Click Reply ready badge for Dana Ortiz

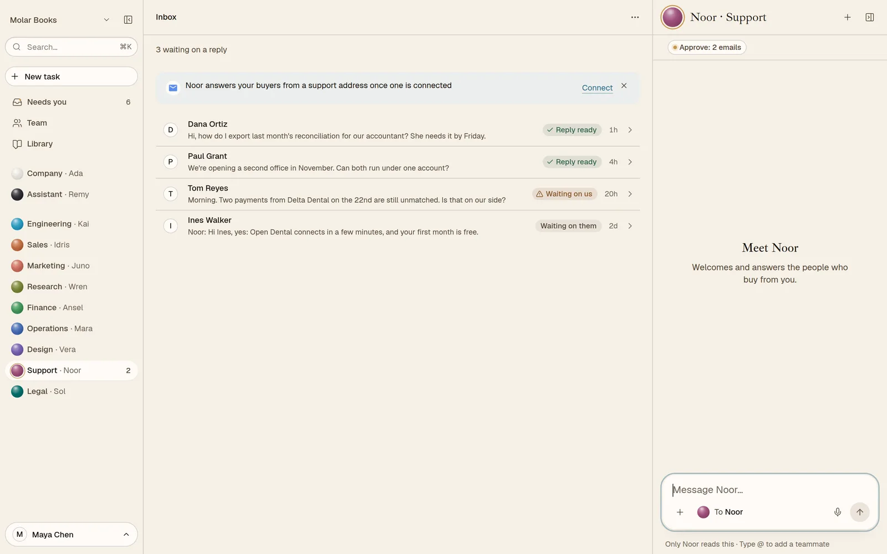point(572,130)
